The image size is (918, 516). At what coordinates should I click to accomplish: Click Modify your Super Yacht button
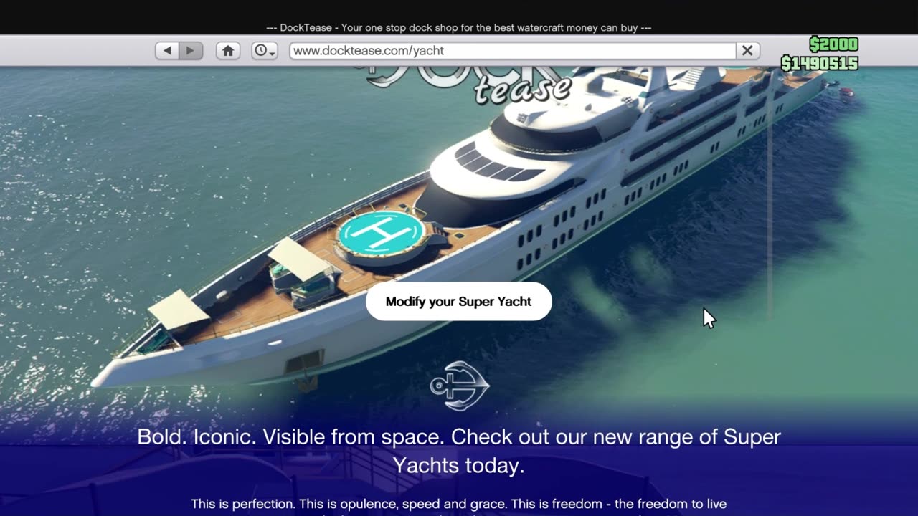(x=459, y=301)
